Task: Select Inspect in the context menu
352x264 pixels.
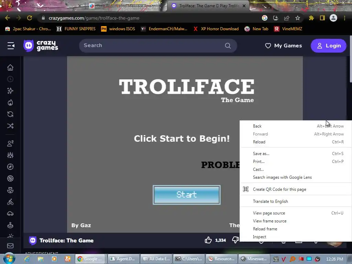Action: 296,237
